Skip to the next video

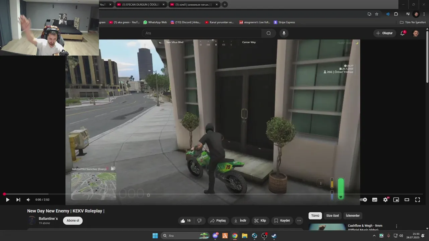18,200
